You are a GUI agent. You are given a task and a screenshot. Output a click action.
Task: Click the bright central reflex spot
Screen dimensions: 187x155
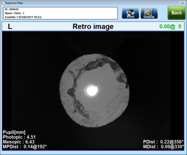click(x=92, y=91)
